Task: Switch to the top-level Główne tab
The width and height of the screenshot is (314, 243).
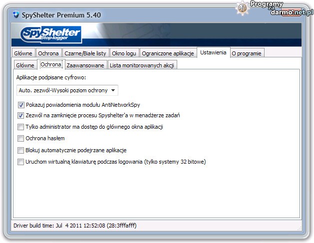Action: click(23, 53)
